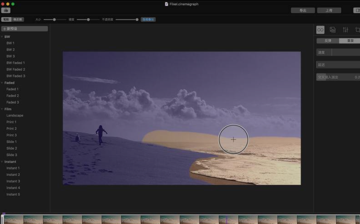The width and height of the screenshot is (360, 224).
Task: Collapse the Film preset group
Action: [x=2, y=109]
